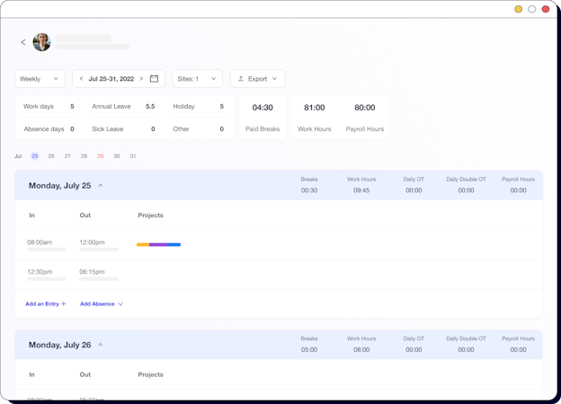Select day 29 in date strip
The width and height of the screenshot is (561, 404).
[100, 156]
